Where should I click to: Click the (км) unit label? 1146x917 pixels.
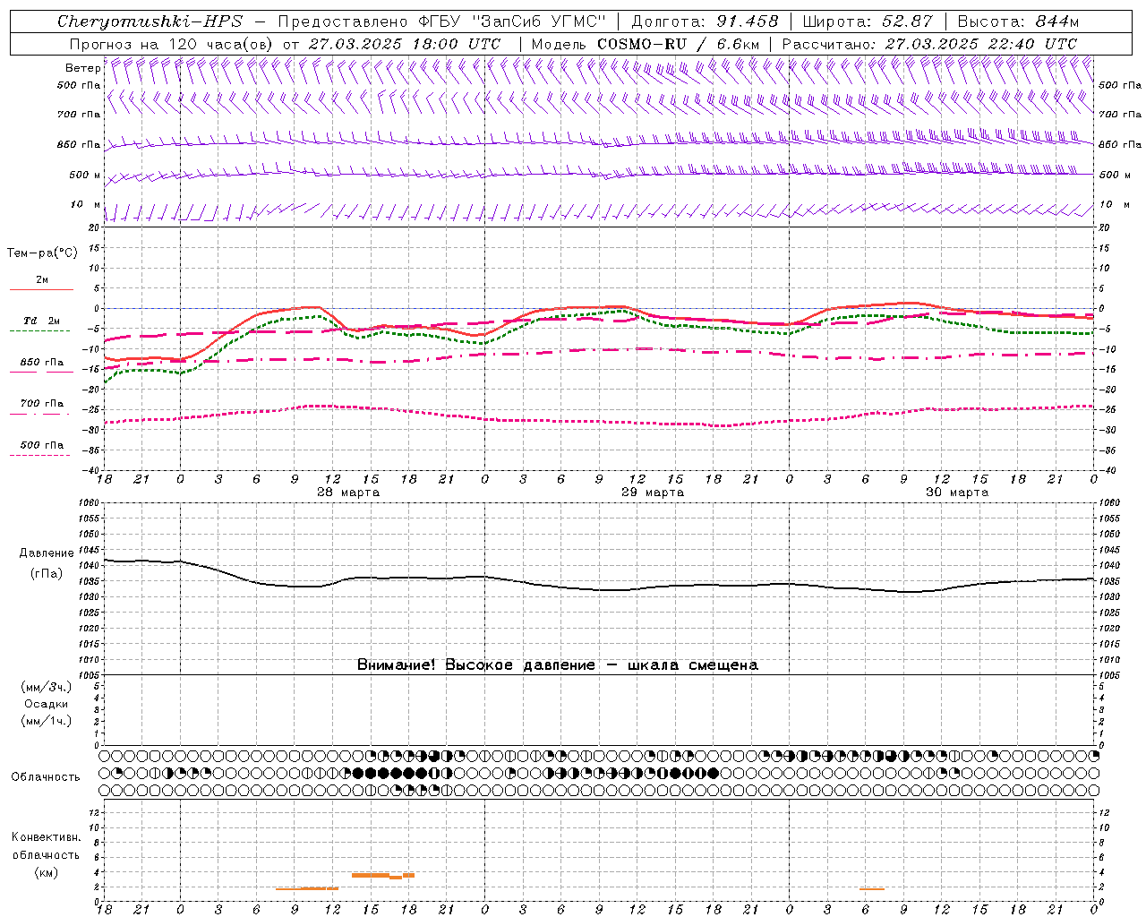(x=46, y=872)
